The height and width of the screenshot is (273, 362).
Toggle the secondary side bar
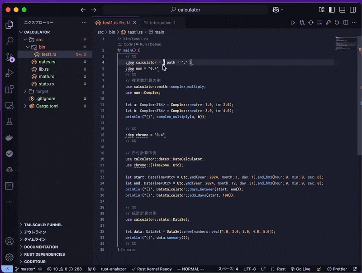(x=353, y=10)
